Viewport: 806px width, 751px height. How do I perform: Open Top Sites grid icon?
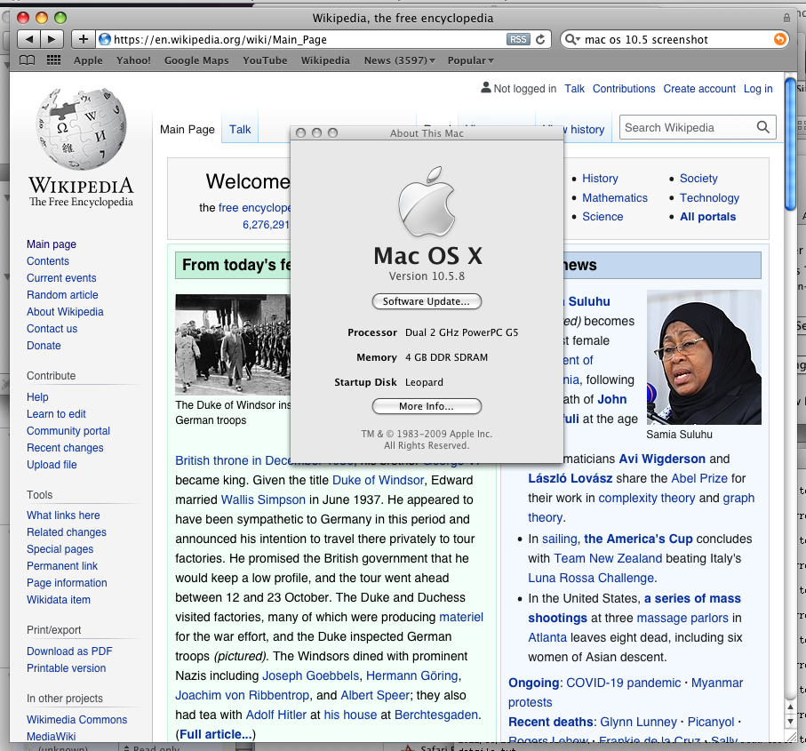[53, 60]
